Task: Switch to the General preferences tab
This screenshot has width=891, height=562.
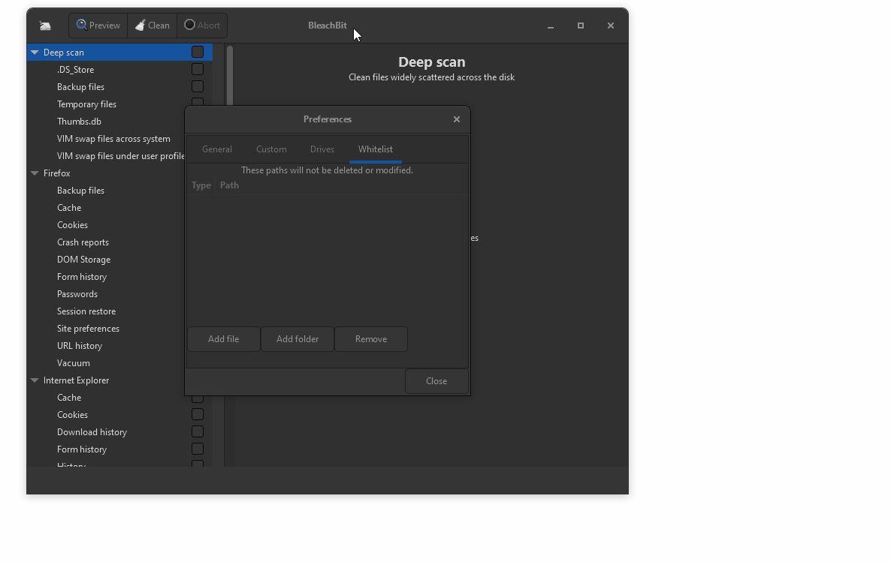Action: [217, 149]
